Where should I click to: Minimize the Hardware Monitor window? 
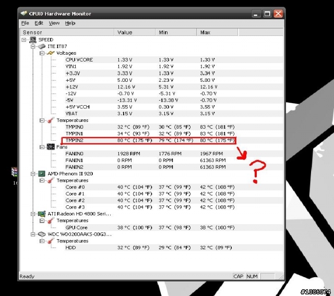(256, 14)
